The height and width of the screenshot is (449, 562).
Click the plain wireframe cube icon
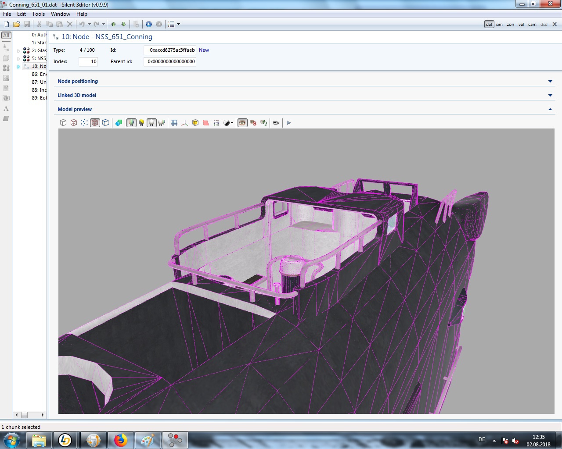point(63,123)
